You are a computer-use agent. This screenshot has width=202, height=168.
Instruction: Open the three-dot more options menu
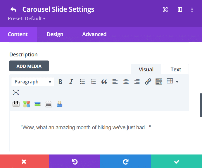[192, 10]
